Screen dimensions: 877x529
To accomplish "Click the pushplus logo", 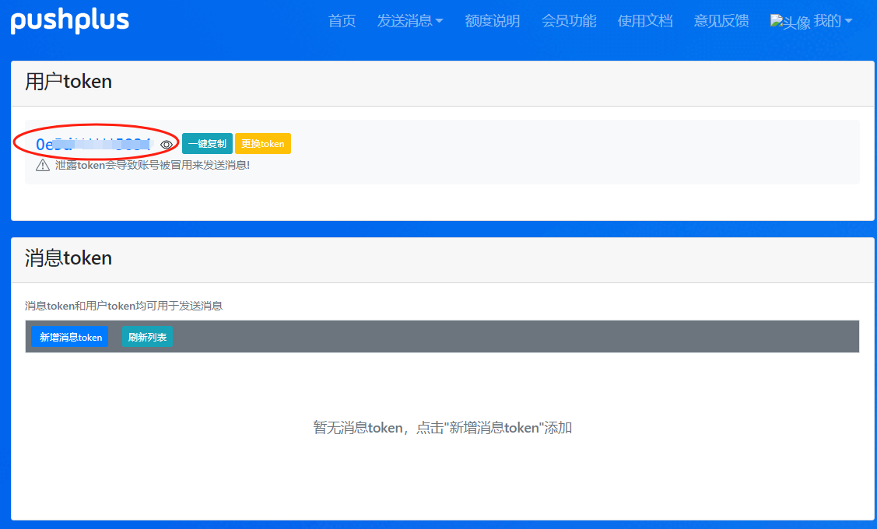I will 70,21.
